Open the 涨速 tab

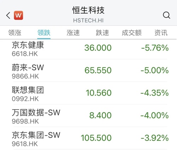click(73, 33)
